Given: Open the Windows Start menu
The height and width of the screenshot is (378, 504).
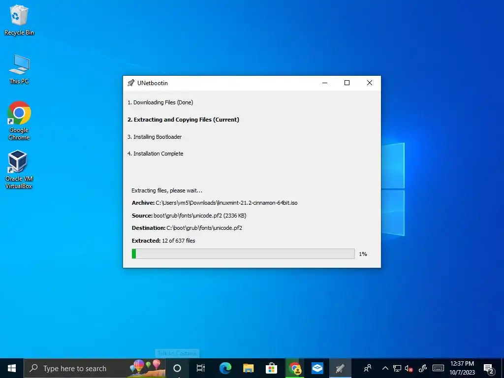Looking at the screenshot, I should point(12,368).
